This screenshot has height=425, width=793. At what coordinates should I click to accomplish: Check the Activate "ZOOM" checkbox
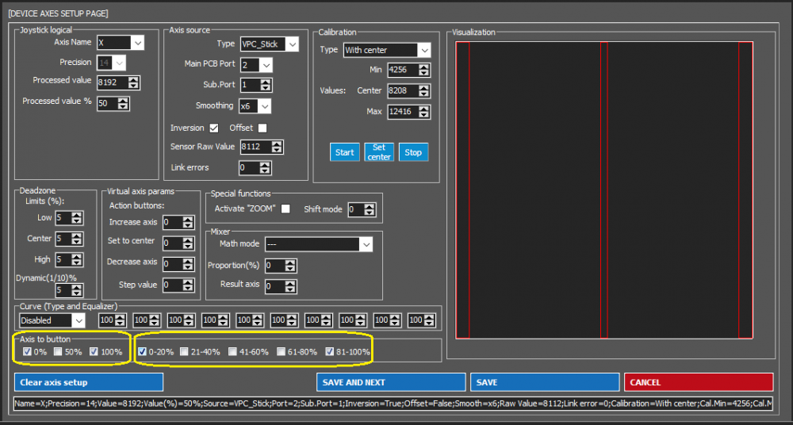click(x=285, y=209)
